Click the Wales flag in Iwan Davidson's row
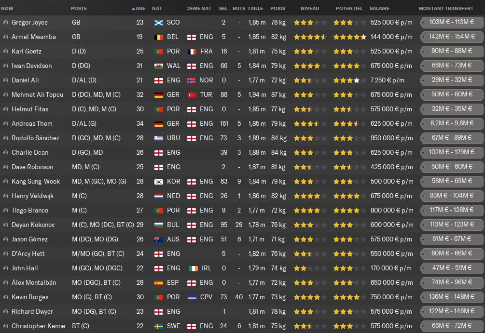This screenshot has width=485, height=333. [x=159, y=66]
